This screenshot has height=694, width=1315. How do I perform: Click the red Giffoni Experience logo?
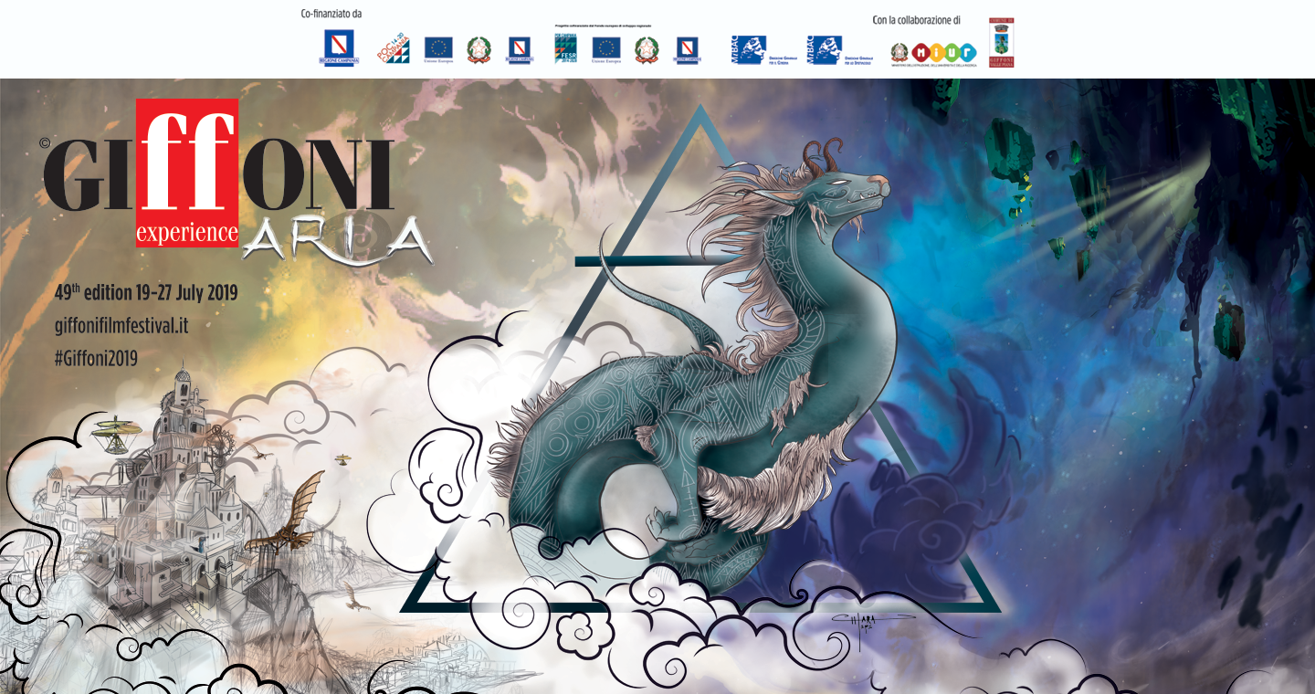click(x=218, y=173)
